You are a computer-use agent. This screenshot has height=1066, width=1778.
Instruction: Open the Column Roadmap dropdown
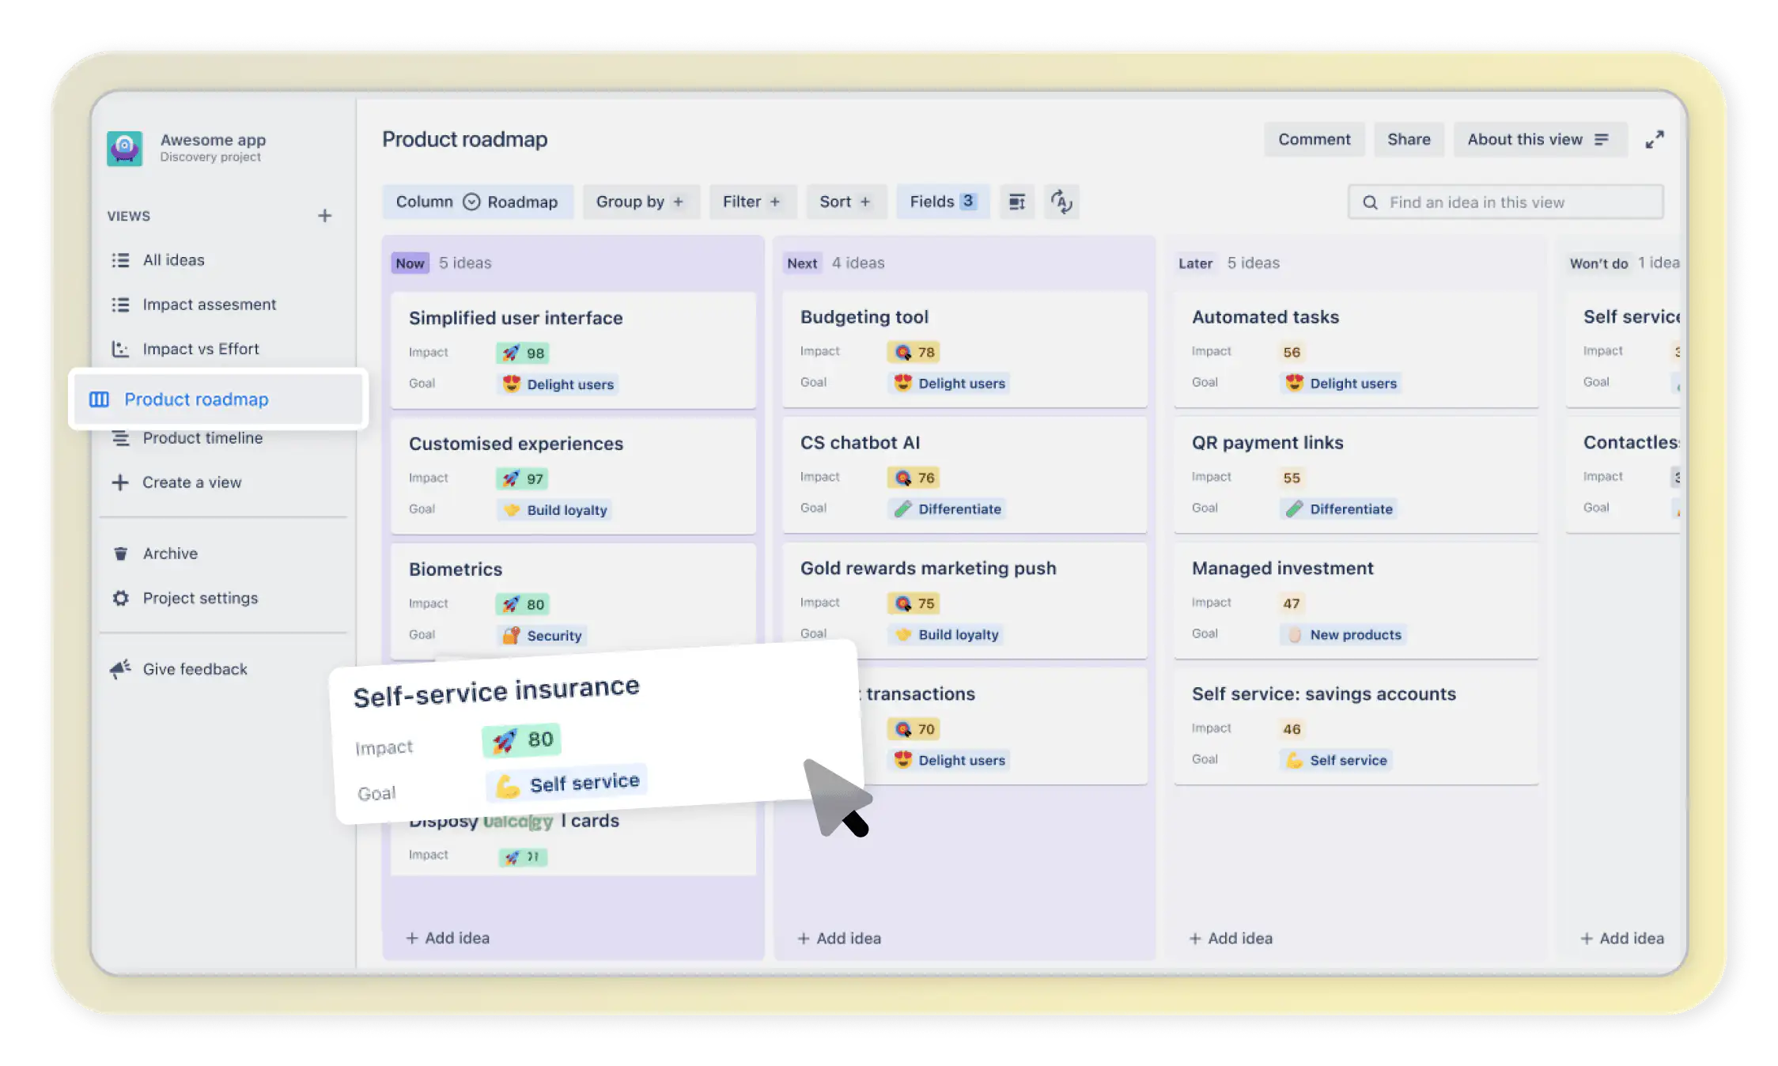pos(477,202)
